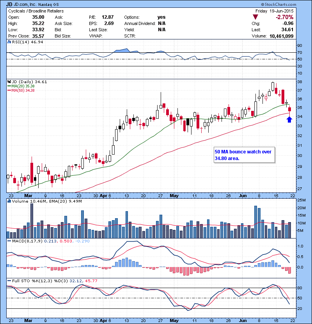Click the green MA(20) legend line marker
312x324 pixels.
click(x=9, y=86)
